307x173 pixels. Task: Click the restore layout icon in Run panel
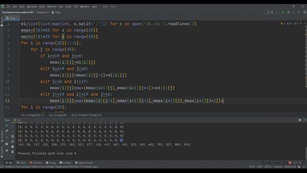click(7, 144)
